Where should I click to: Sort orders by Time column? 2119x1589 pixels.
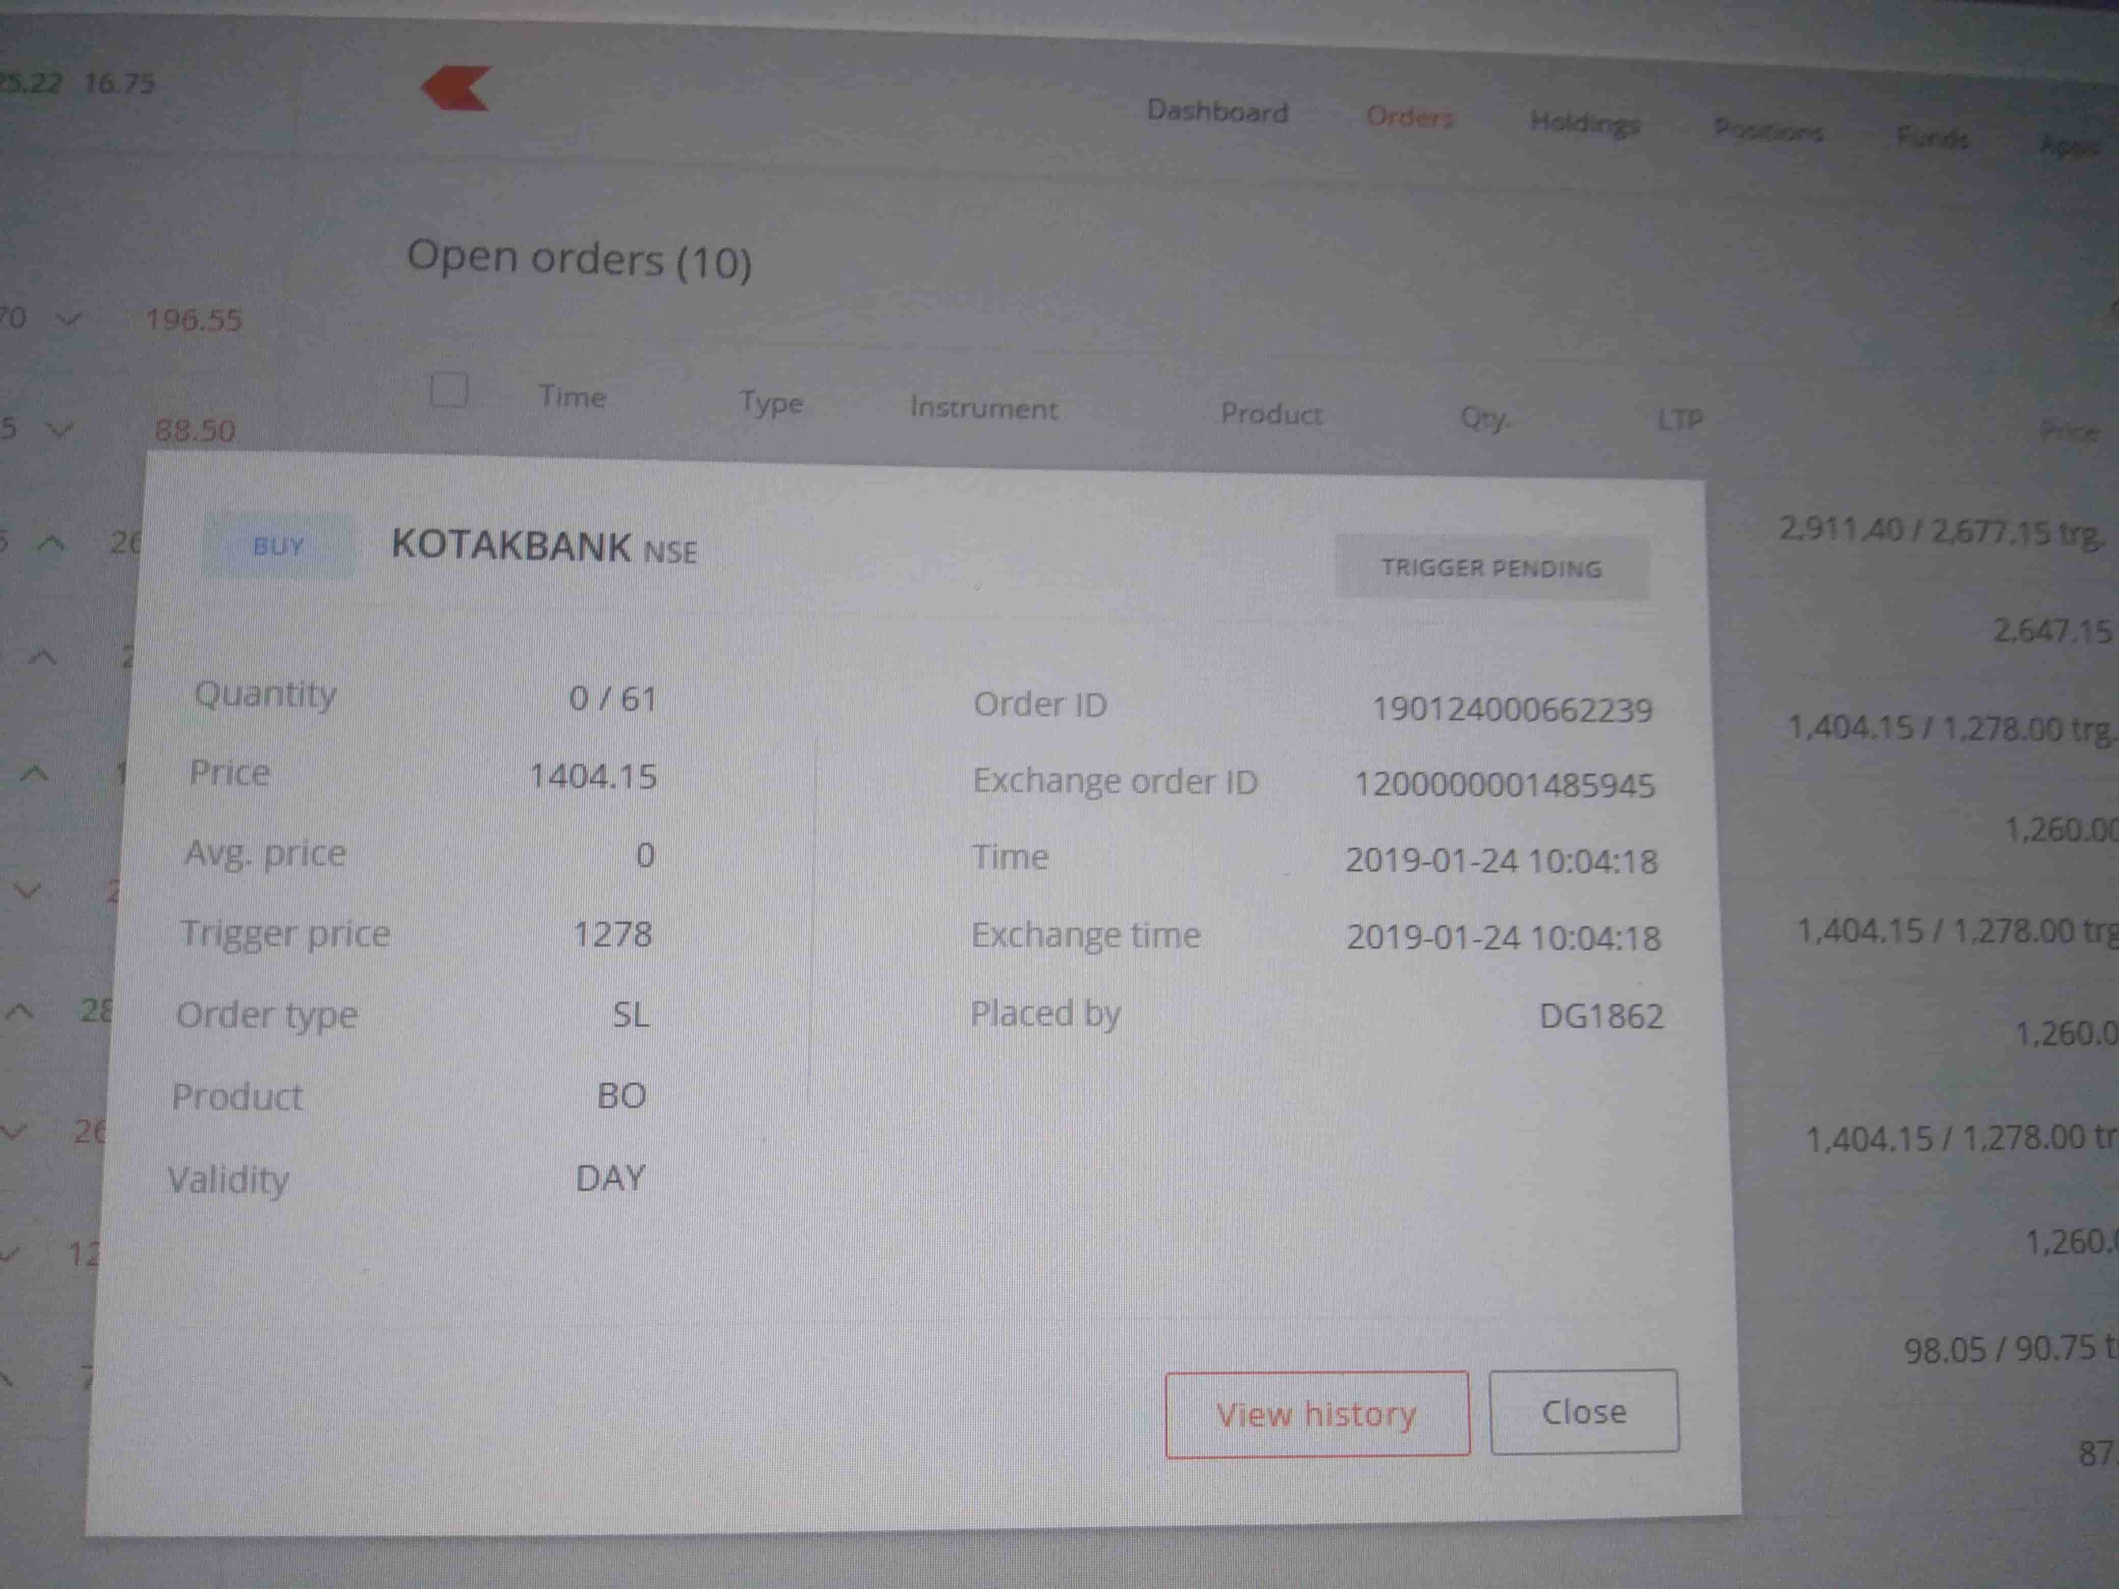[572, 397]
